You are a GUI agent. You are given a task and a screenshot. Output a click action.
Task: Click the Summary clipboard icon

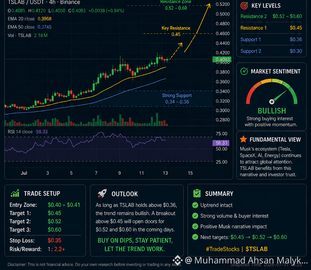[197, 193]
